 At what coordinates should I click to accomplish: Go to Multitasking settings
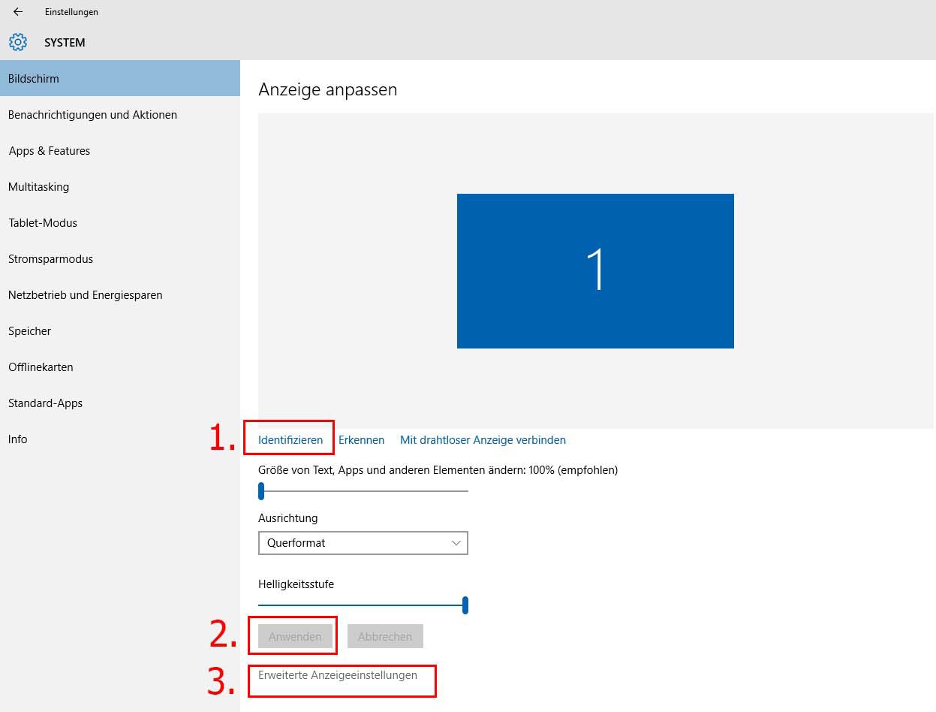(x=120, y=187)
